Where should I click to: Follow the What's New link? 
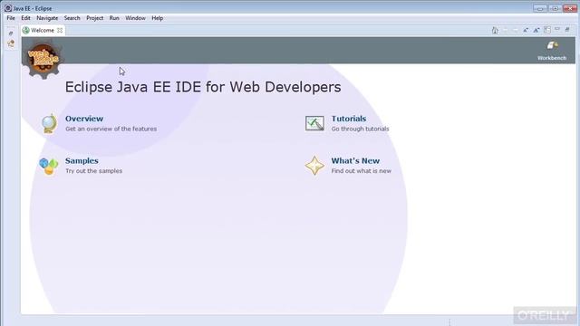[x=355, y=161]
